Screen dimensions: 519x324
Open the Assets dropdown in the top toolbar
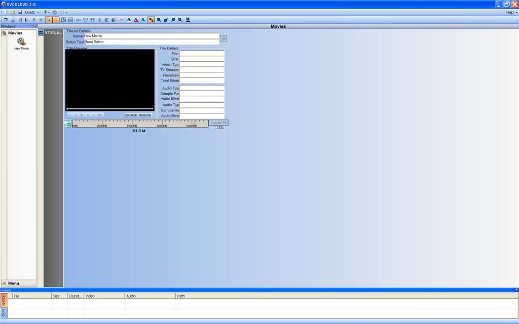[x=31, y=12]
